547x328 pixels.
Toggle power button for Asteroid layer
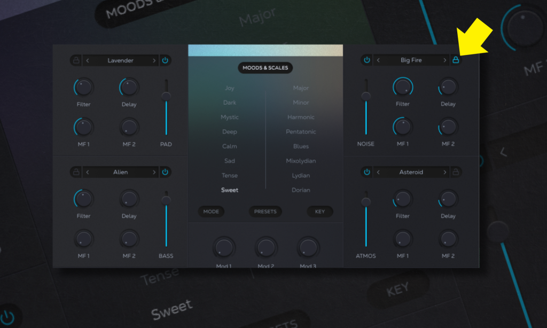point(367,172)
